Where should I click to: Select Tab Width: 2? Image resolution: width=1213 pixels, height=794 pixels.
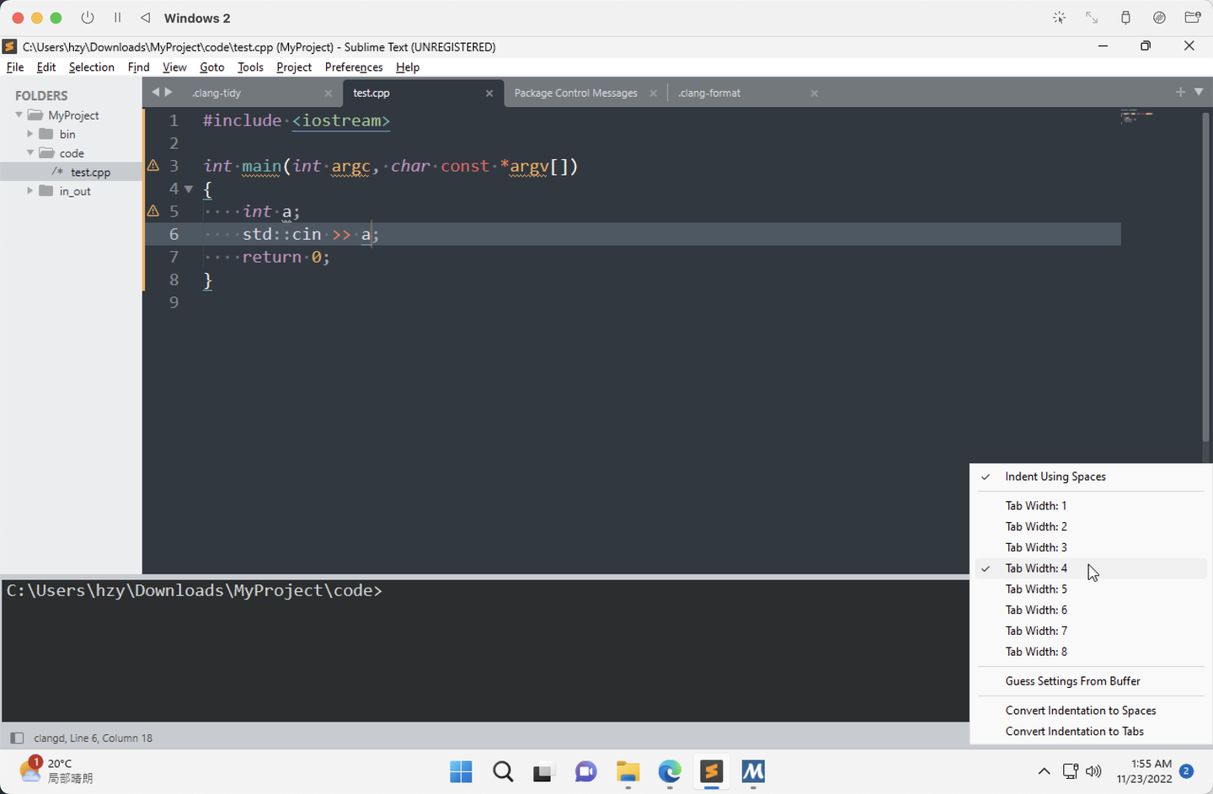(x=1035, y=526)
